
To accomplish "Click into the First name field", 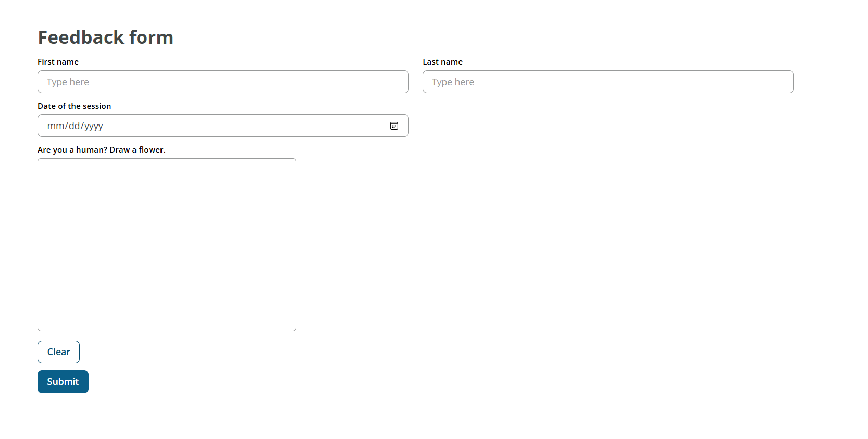I will tap(223, 82).
